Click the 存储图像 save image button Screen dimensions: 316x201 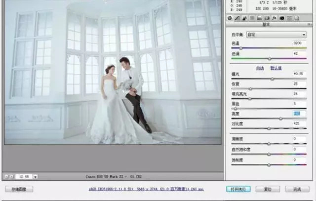(19, 189)
